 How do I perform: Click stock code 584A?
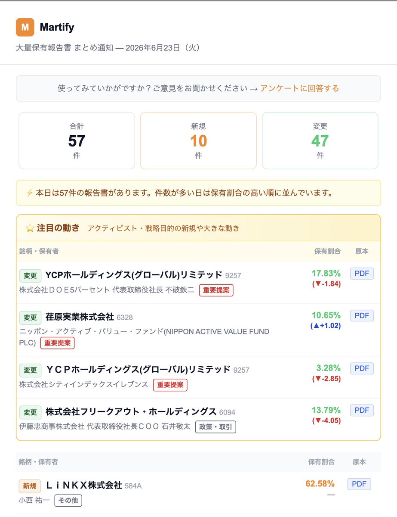coord(133,486)
